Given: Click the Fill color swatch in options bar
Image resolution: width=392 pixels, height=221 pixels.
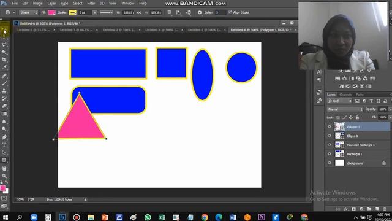Looking at the screenshot, I should [x=51, y=12].
